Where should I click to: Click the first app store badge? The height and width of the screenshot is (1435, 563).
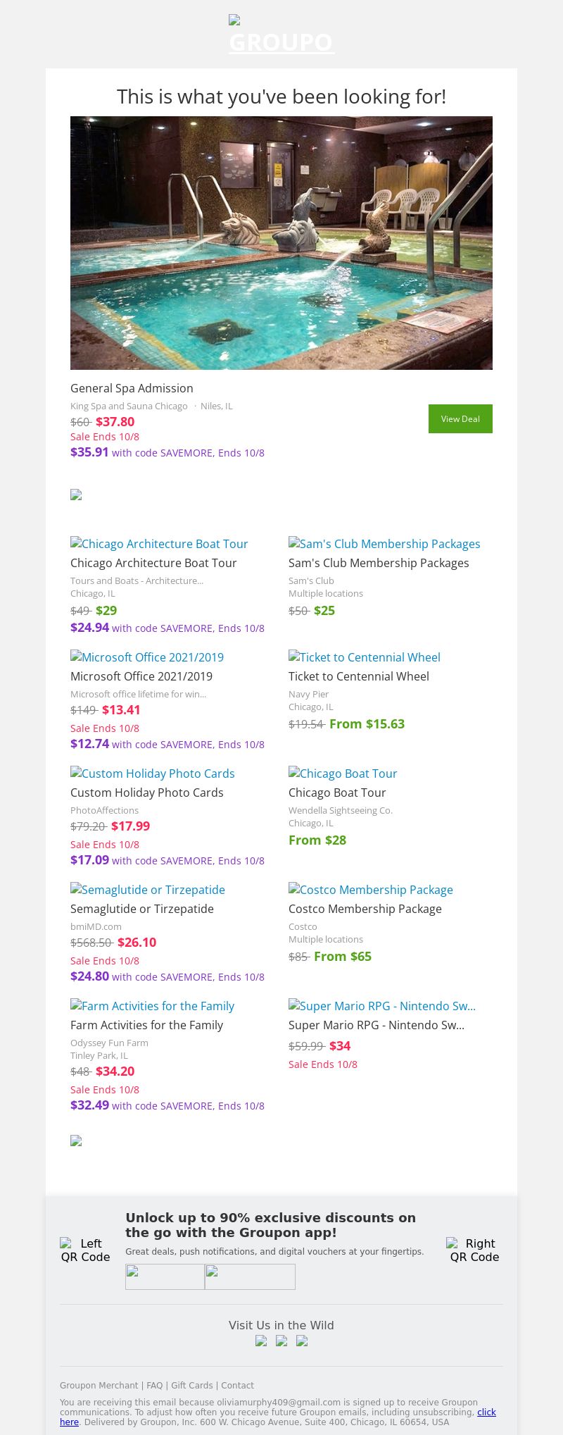165,1276
